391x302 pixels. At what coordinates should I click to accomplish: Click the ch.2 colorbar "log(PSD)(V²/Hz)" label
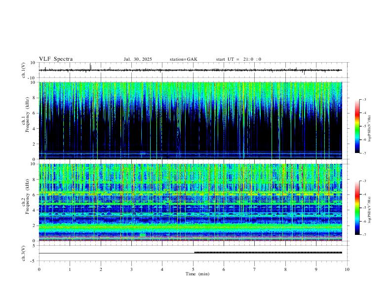(370, 210)
